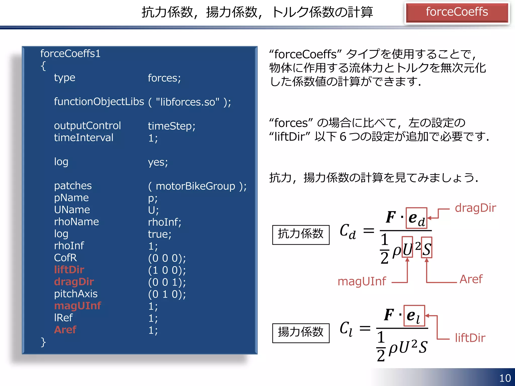
Task: Click the 'Aref' annotation beside the drag formula
Action: [x=471, y=279]
